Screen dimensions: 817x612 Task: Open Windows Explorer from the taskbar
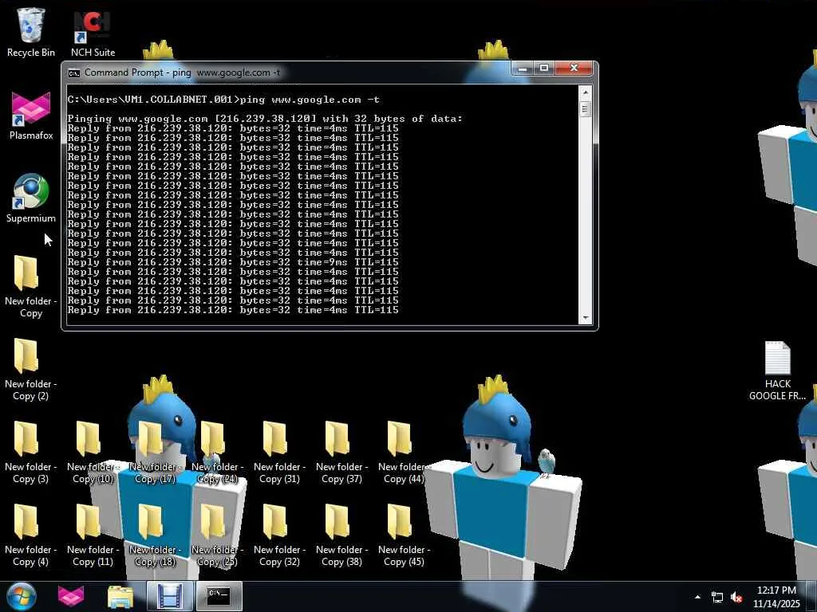click(x=120, y=596)
